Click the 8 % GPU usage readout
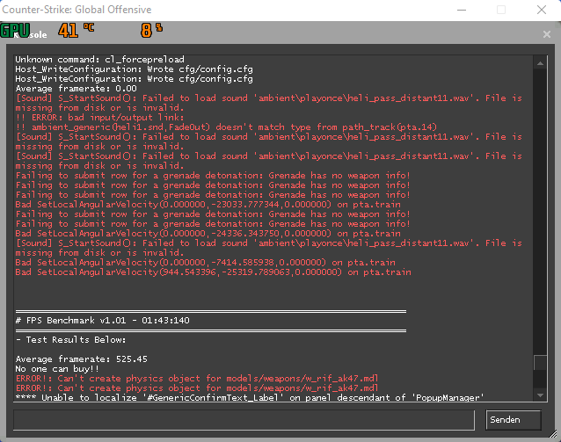 (x=151, y=31)
